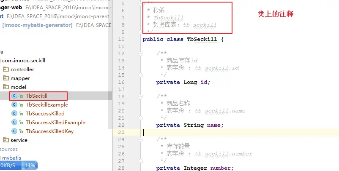Select the imooc-mybatis-generator module entry
The width and height of the screenshot is (339, 171).
pyautogui.click(x=37, y=25)
